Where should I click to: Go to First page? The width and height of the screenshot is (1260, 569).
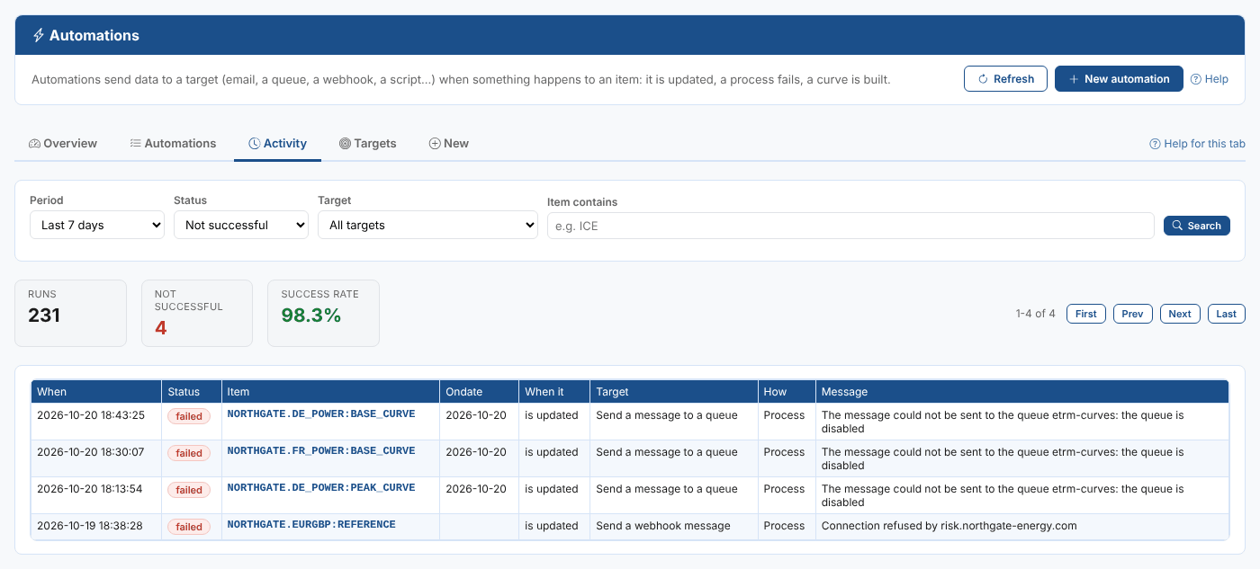1086,314
